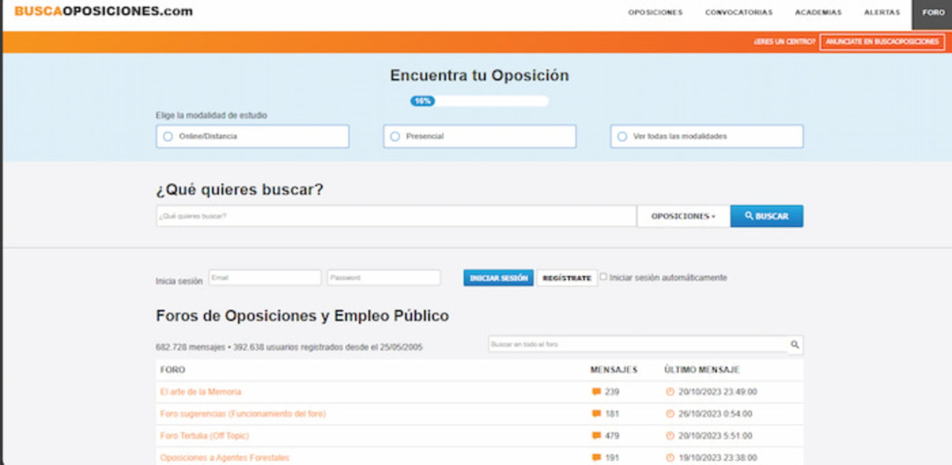Click message icon in Foro sugerencias row
Screen dimensions: 952x465
tap(596, 414)
